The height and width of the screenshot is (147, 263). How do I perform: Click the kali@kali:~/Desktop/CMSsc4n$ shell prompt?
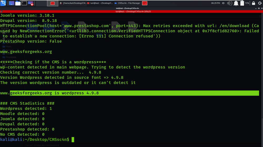[34, 140]
